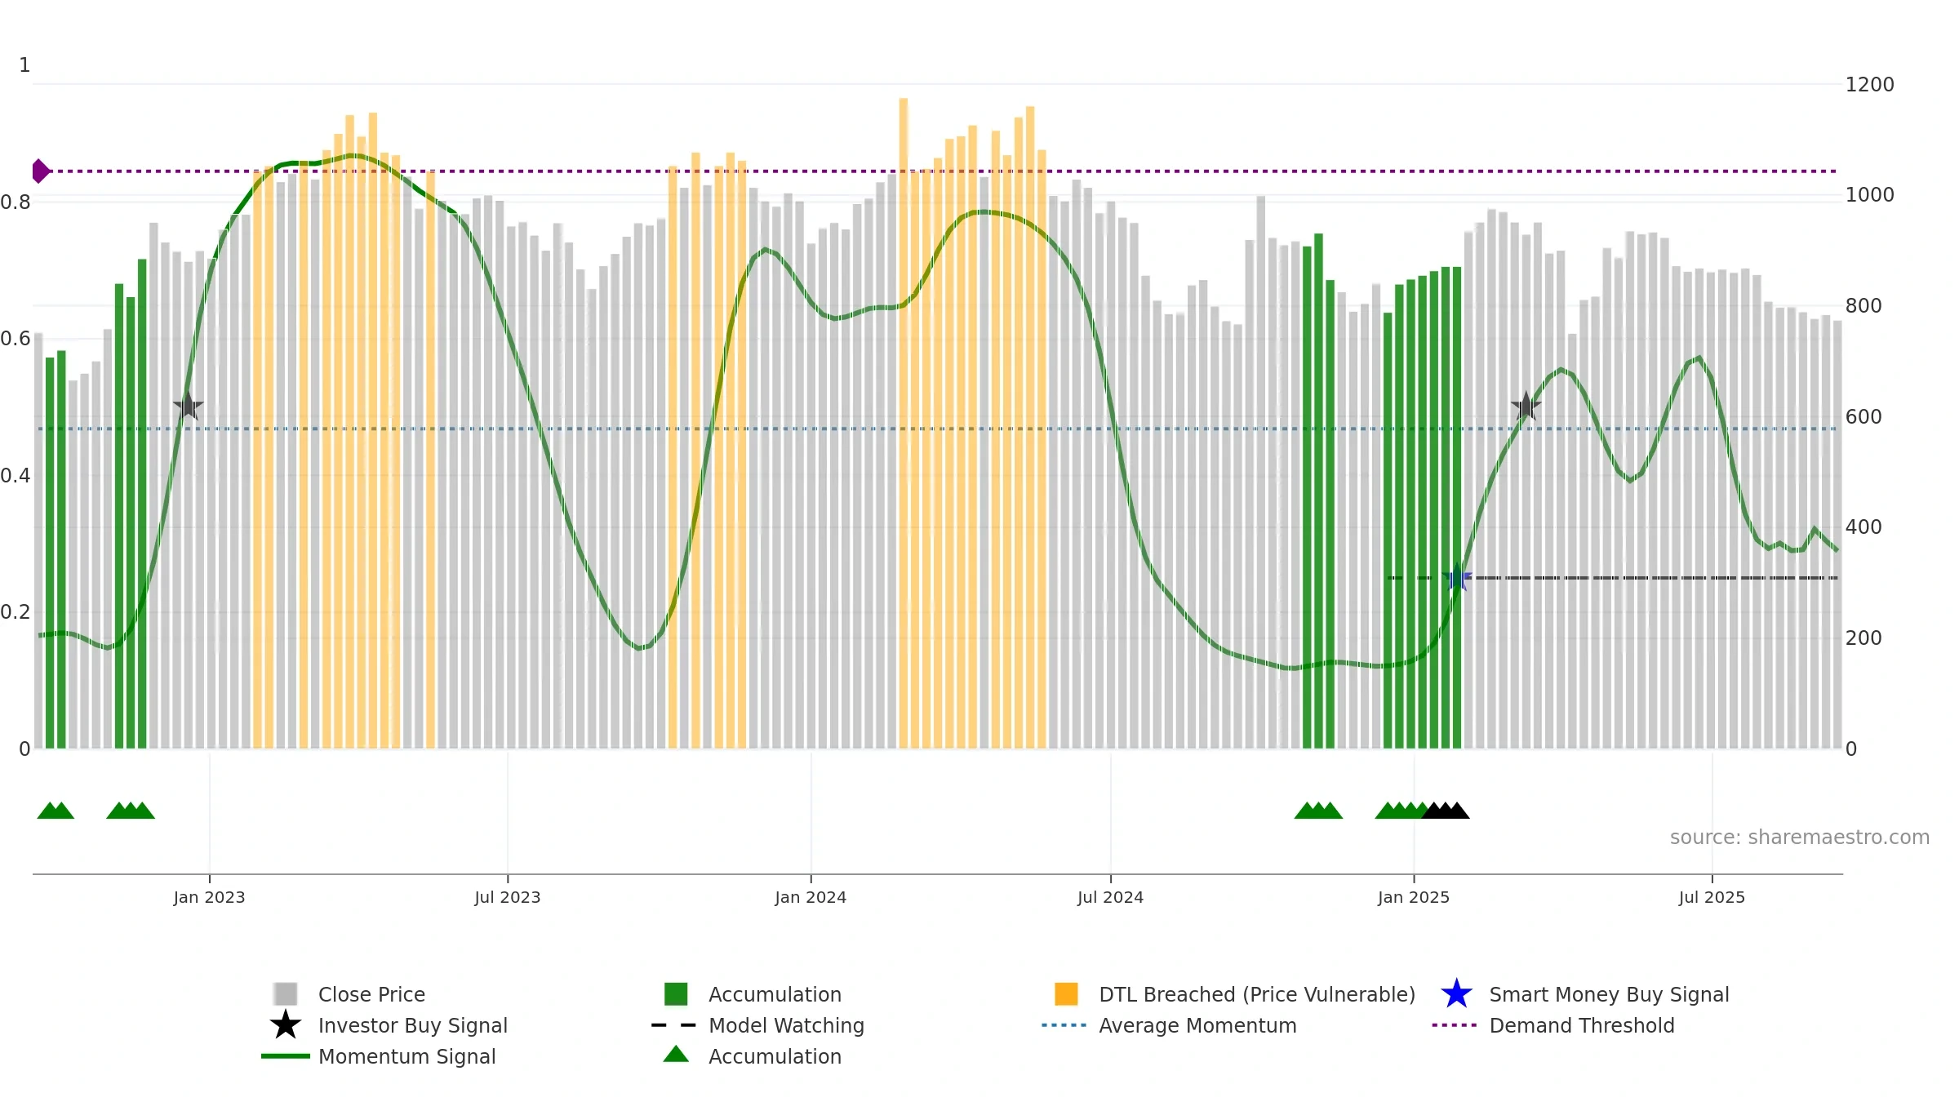Click the tallest orange bar in early 2024

(904, 423)
